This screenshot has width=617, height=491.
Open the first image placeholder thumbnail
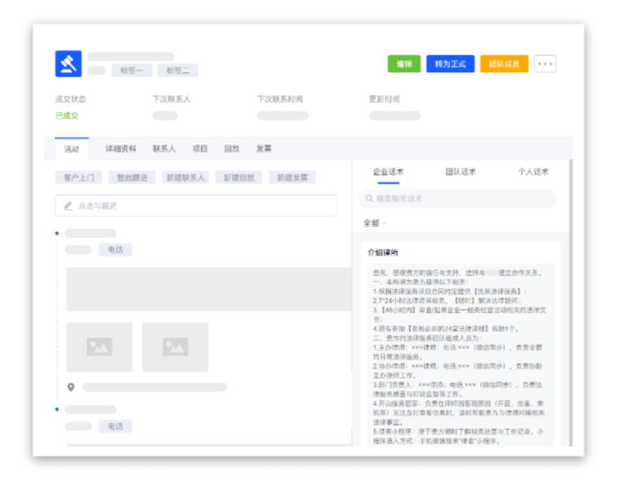[x=99, y=346]
